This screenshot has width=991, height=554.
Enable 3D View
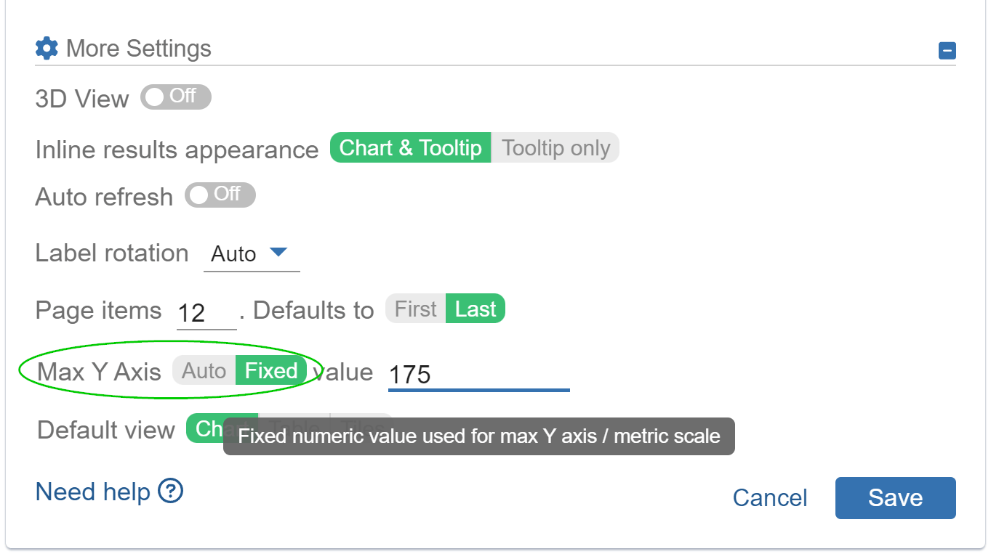(174, 97)
